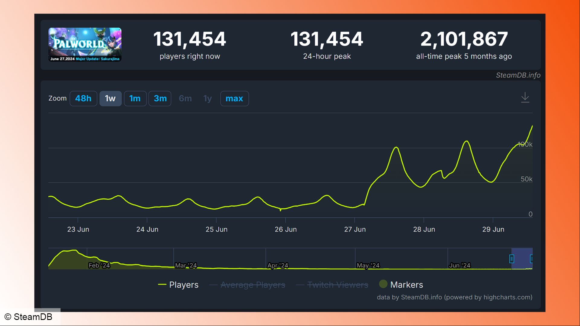Click the 26 Jun axis label
Viewport: 580px width, 326px height.
pyautogui.click(x=286, y=229)
